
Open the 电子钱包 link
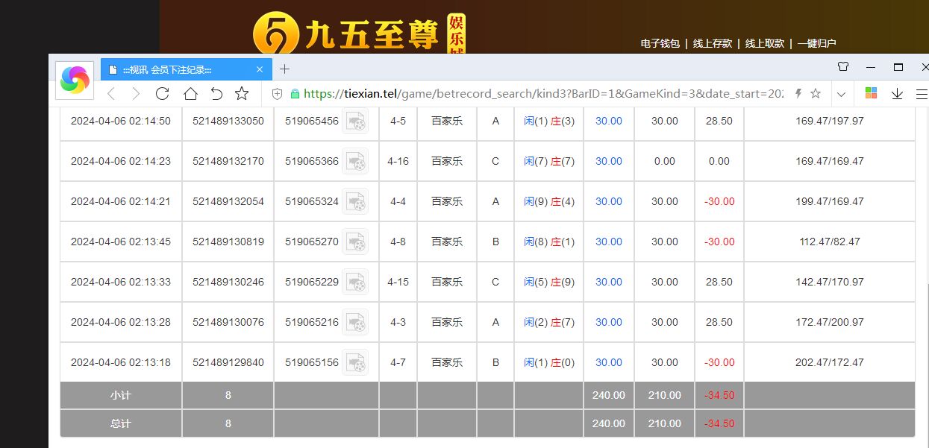660,44
